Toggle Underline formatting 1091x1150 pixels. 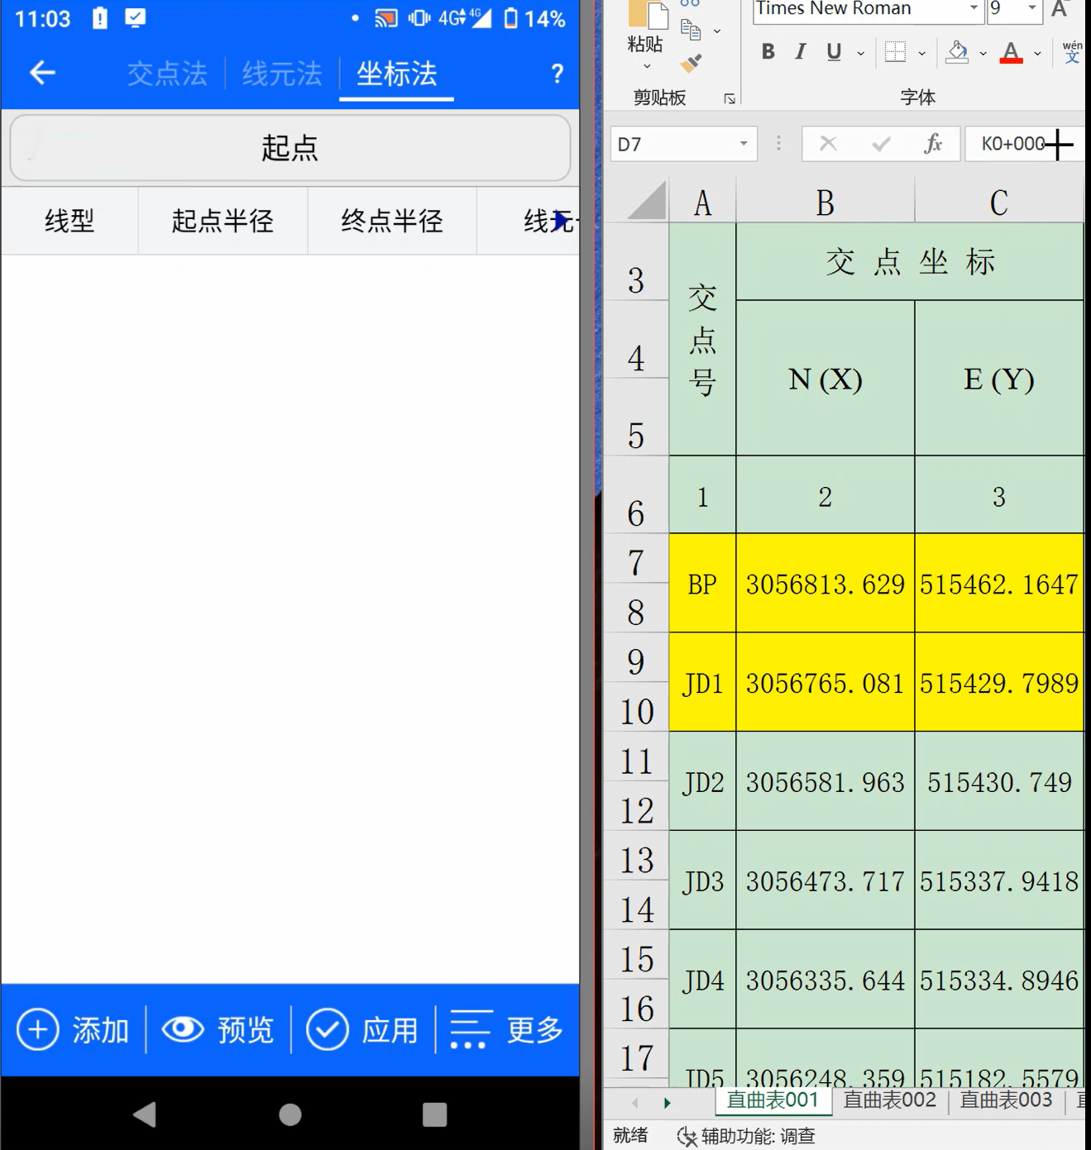[x=834, y=52]
